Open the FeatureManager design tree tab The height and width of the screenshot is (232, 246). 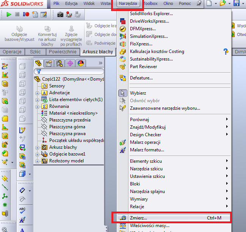tap(38, 63)
